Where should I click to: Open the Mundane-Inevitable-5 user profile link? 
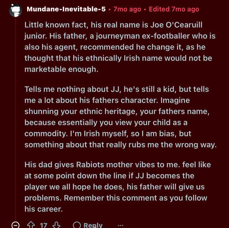(66, 9)
